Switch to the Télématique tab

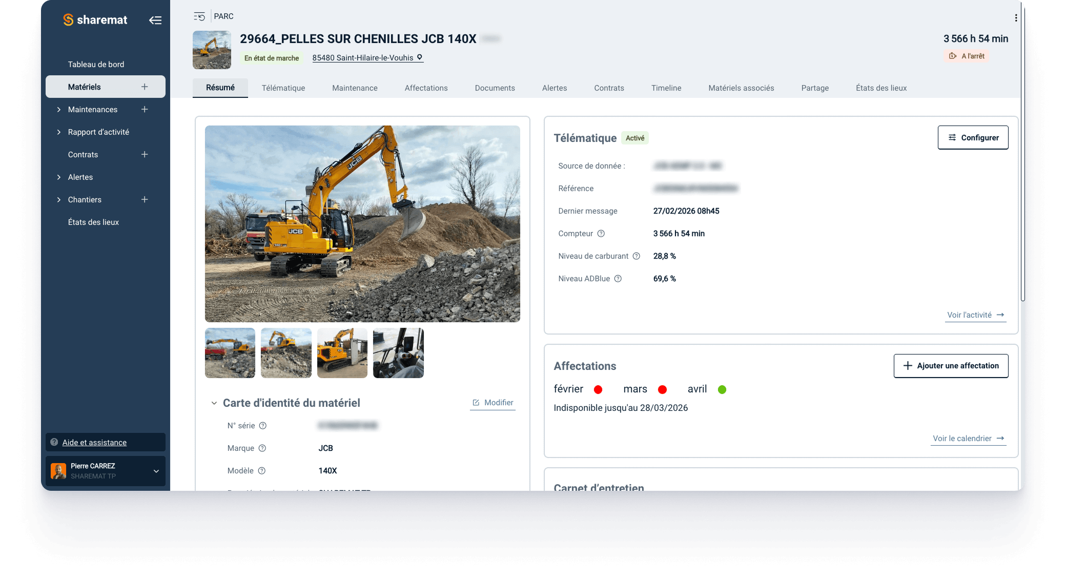[x=283, y=88]
